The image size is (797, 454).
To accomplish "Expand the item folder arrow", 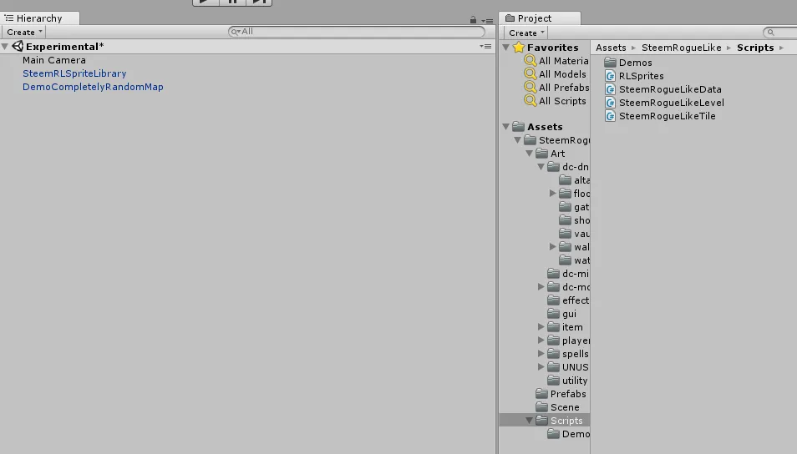I will click(x=541, y=327).
